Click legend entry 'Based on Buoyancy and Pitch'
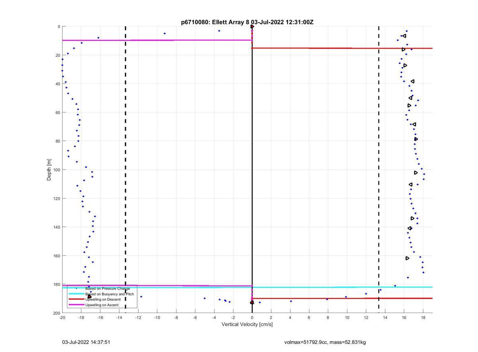 pyautogui.click(x=110, y=294)
